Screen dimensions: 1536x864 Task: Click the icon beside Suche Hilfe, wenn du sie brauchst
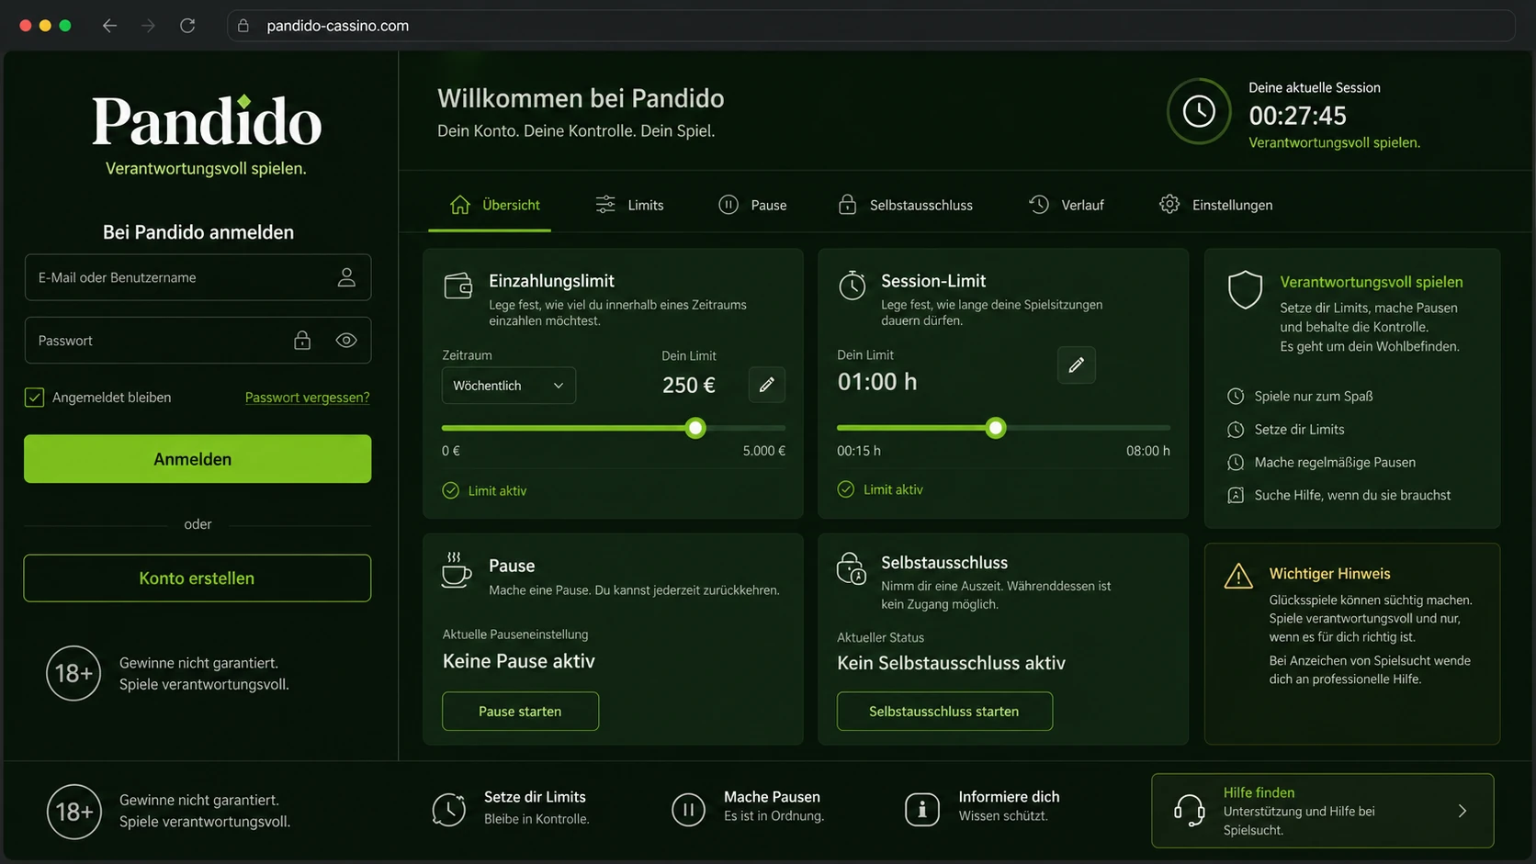pyautogui.click(x=1236, y=496)
